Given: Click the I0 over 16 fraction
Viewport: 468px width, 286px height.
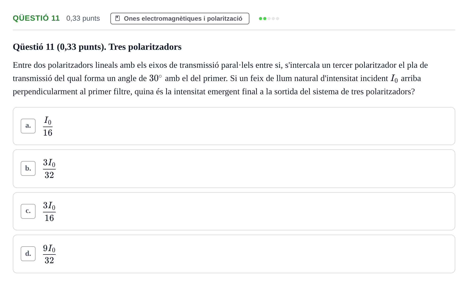Looking at the screenshot, I should click(x=48, y=126).
